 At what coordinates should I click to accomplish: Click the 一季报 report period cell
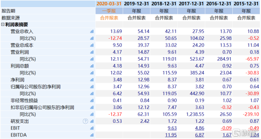pos(109,11)
